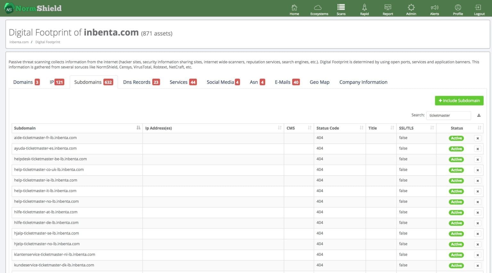
Task: Toggle Active badge for hilfe-ticketmaster-de-lb row
Action: [456, 223]
